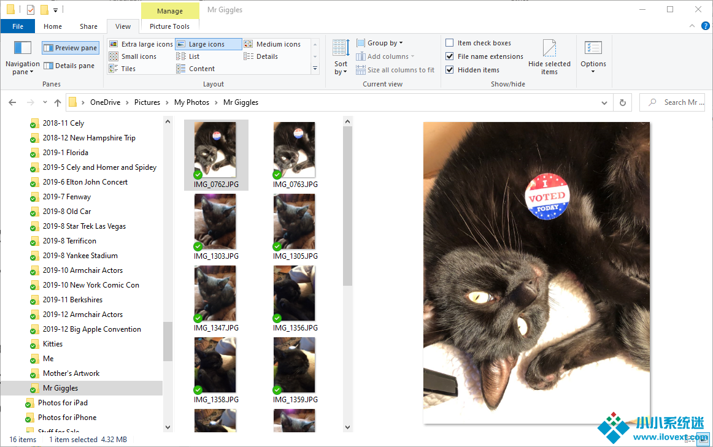Click the navigation tree scrollbar thumb
This screenshot has width=713, height=447.
pyautogui.click(x=168, y=341)
